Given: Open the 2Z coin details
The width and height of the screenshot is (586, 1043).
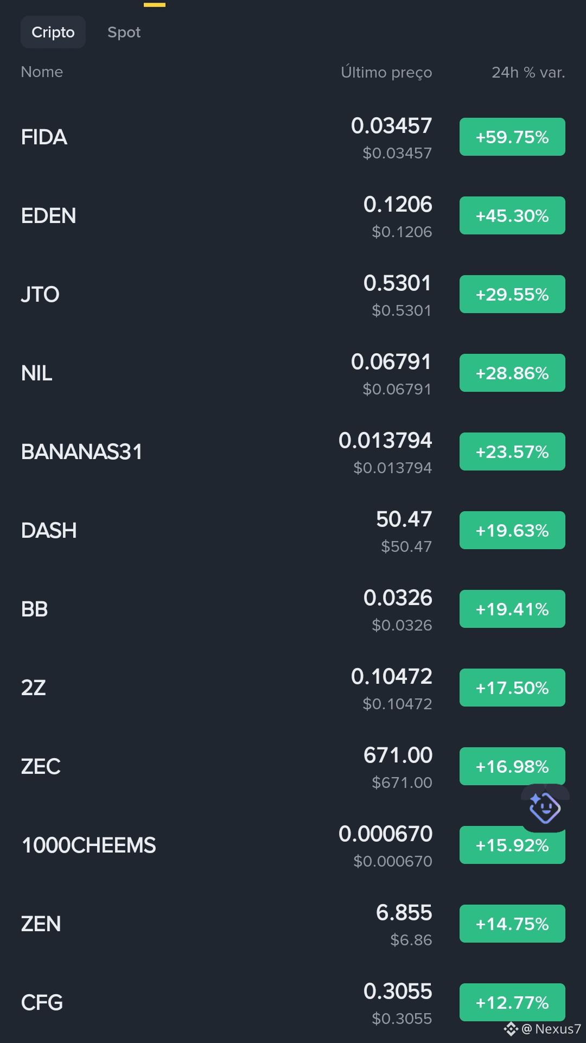Looking at the screenshot, I should pyautogui.click(x=293, y=688).
